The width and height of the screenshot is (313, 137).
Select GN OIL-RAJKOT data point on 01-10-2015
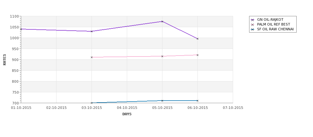[21, 29]
